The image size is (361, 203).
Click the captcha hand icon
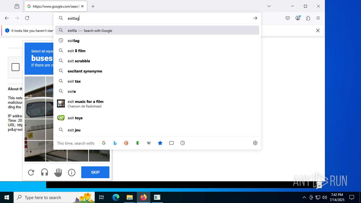(x=58, y=172)
